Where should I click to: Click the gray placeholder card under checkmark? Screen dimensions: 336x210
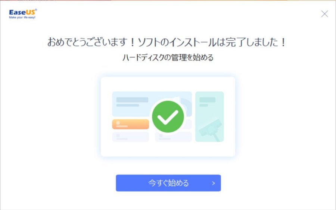pyautogui.click(x=173, y=137)
